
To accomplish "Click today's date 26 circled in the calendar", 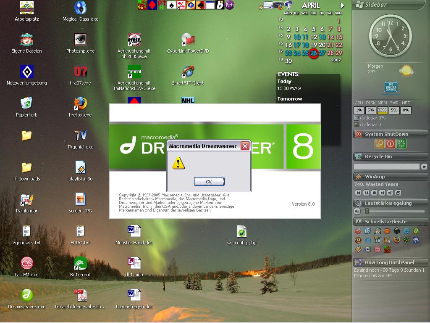I will click(x=313, y=53).
